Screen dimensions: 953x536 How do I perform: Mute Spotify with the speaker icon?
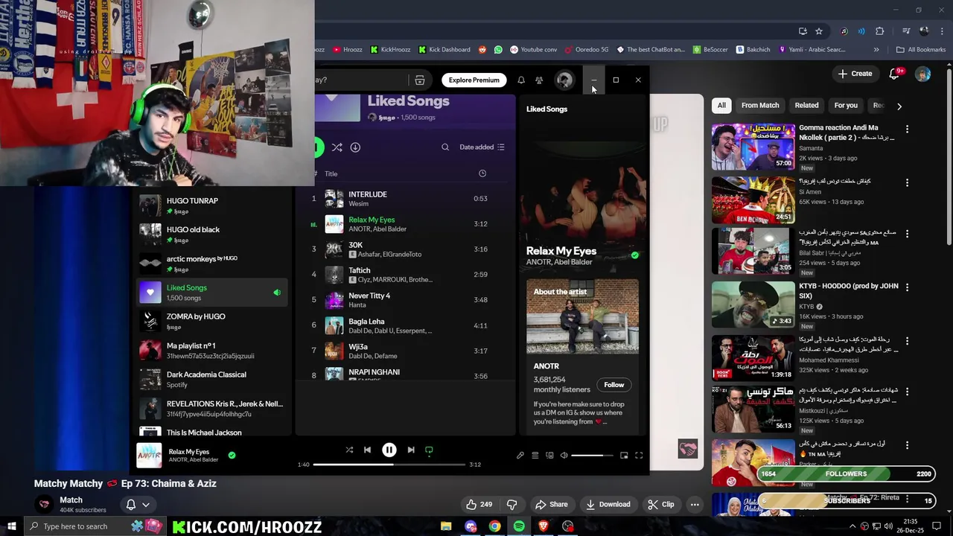click(564, 455)
